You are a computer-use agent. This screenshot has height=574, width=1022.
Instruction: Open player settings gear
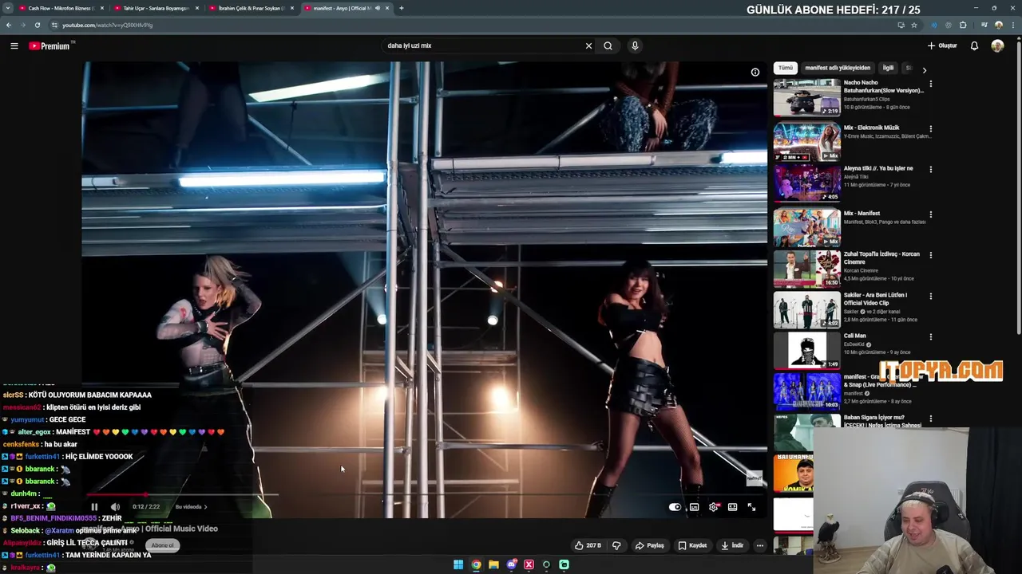click(x=714, y=507)
